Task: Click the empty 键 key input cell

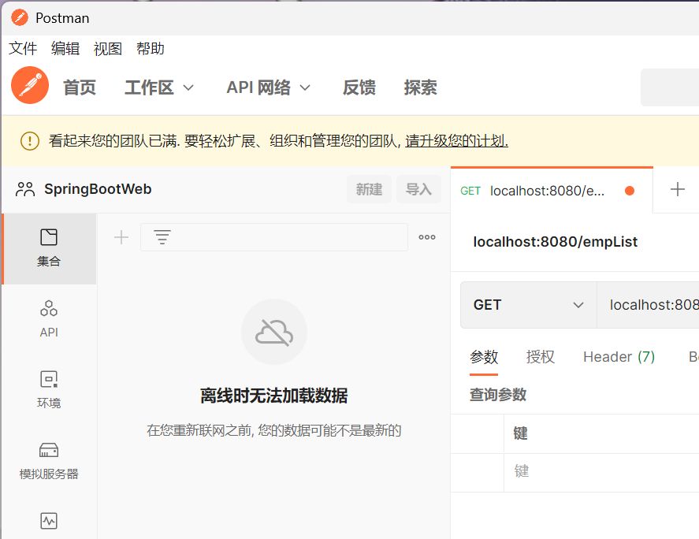Action: point(601,473)
